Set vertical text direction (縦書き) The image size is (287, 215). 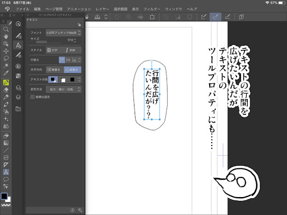[x=72, y=69]
